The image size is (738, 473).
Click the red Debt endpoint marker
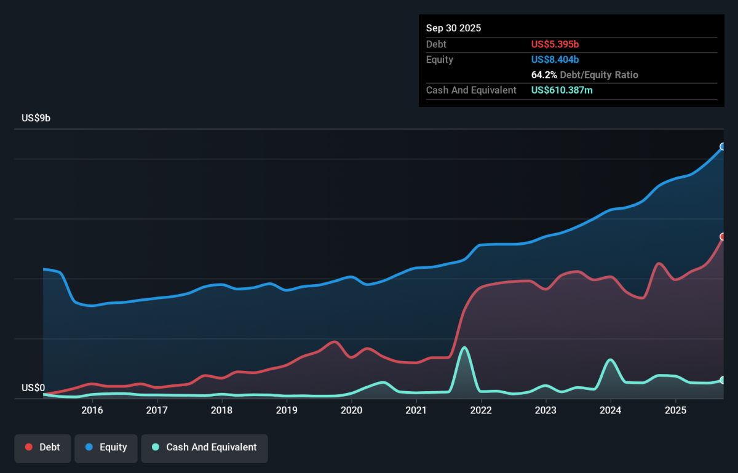[723, 237]
